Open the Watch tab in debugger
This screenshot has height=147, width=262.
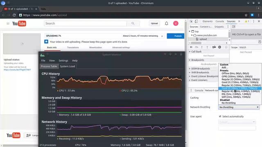(x=243, y=47)
